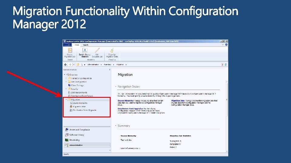Click the Overview node icon in the tree
Screen dimensions: 291x163
tap(68, 75)
